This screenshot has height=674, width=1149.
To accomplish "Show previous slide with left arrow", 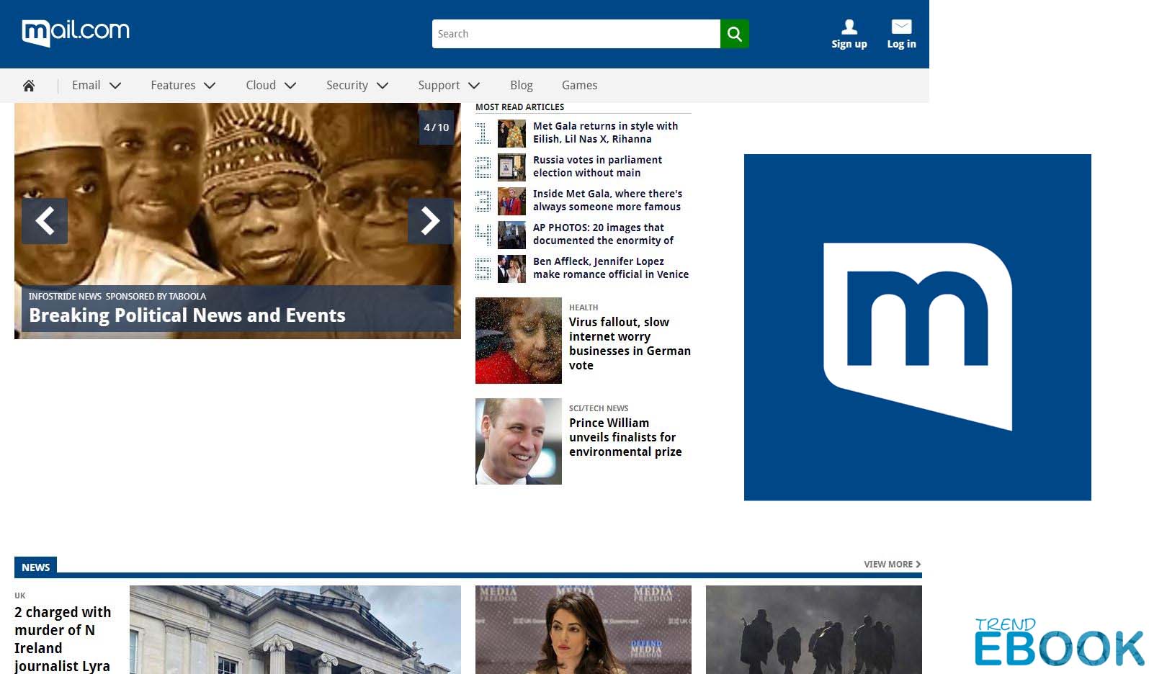I will 45,221.
